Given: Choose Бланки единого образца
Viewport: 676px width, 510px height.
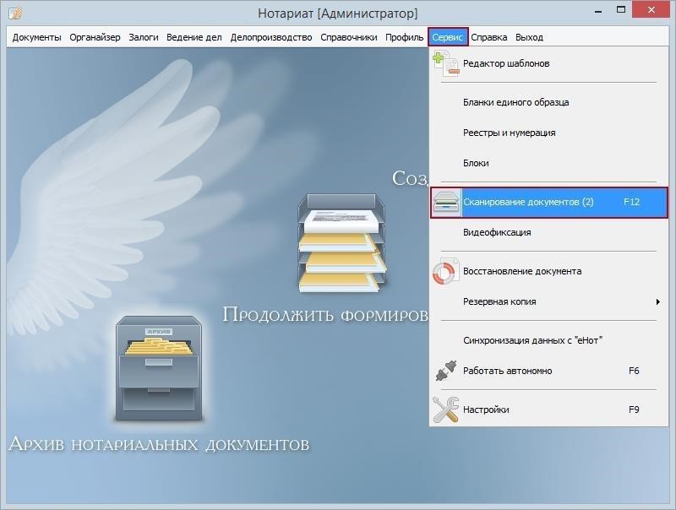Looking at the screenshot, I should (x=516, y=102).
